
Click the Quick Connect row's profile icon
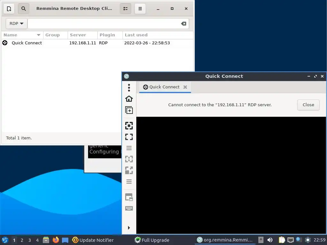click(x=5, y=43)
